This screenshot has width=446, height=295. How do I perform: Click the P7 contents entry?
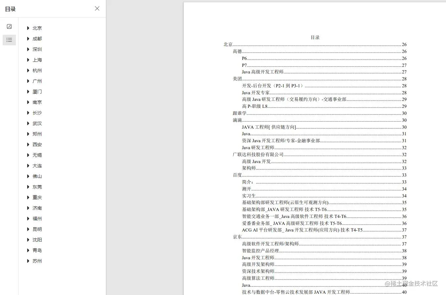[324, 65]
